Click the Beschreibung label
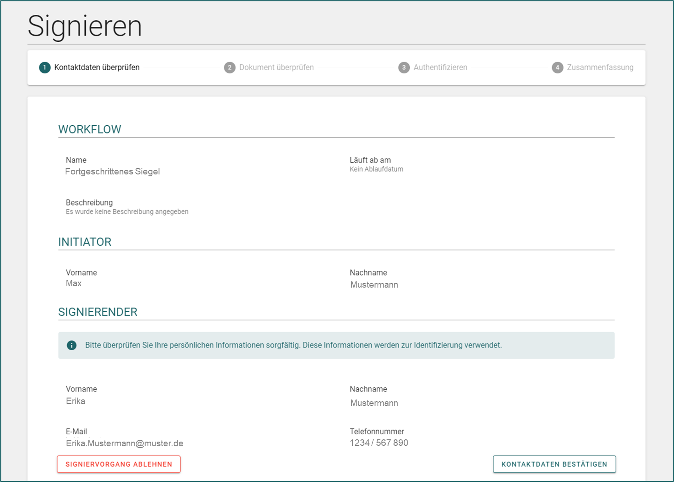 pos(89,203)
